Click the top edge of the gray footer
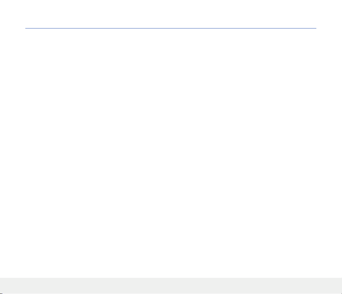The width and height of the screenshot is (342, 294). click(171, 278)
